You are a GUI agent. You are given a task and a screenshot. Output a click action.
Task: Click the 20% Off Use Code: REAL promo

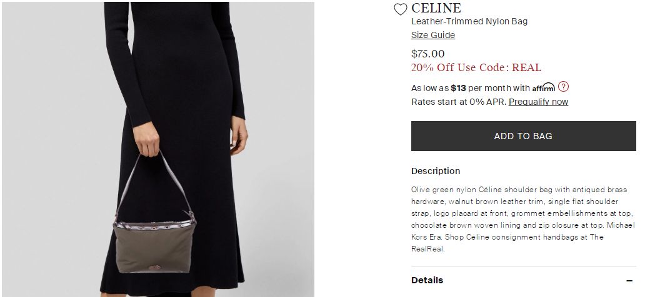[476, 67]
